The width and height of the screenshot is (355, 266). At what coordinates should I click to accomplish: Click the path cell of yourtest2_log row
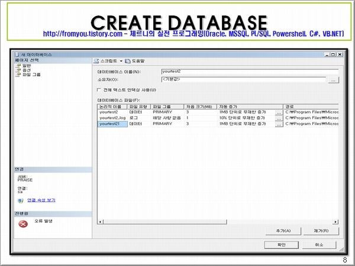coord(311,118)
